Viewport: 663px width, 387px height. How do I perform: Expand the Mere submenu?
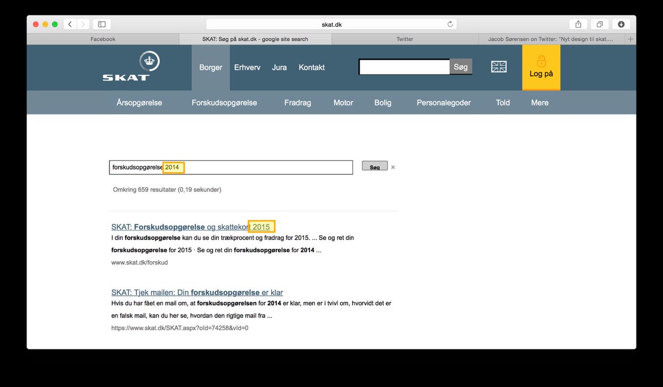[x=540, y=103]
